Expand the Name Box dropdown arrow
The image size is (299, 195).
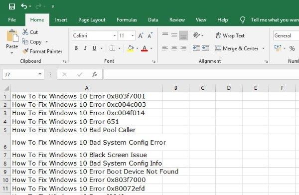click(x=40, y=74)
